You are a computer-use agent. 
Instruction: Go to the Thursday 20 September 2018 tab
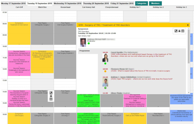(96, 4)
